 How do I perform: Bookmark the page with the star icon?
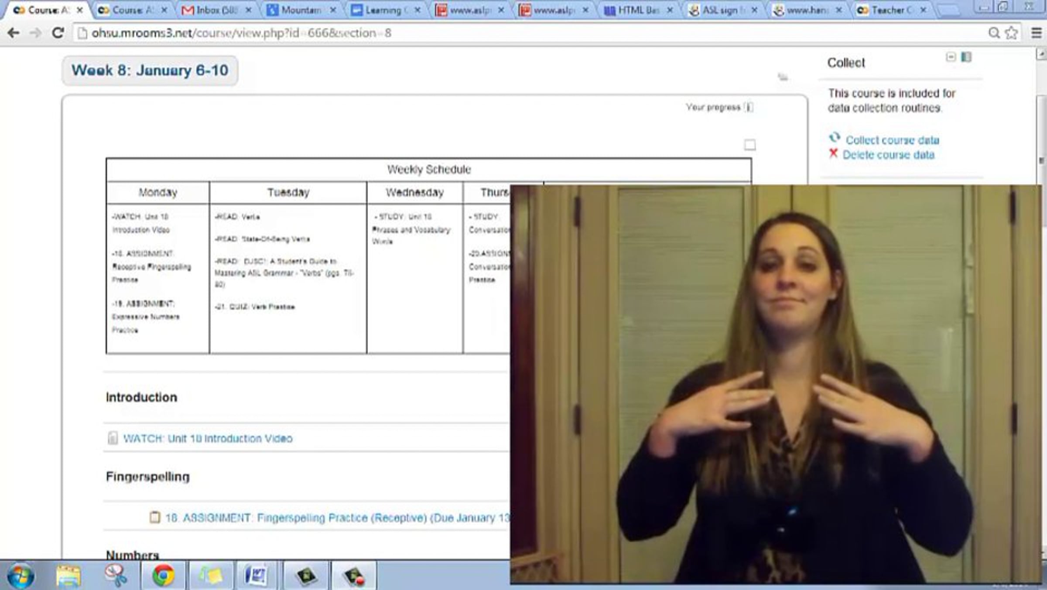click(x=1011, y=33)
